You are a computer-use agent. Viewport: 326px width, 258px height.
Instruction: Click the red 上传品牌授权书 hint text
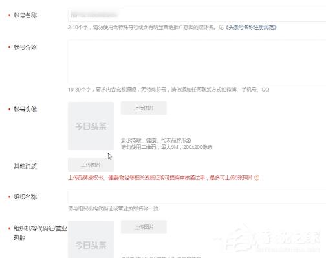160,178
